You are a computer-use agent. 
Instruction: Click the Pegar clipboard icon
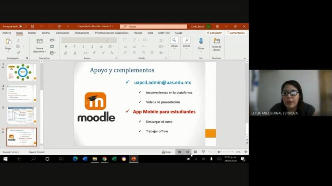(8, 42)
